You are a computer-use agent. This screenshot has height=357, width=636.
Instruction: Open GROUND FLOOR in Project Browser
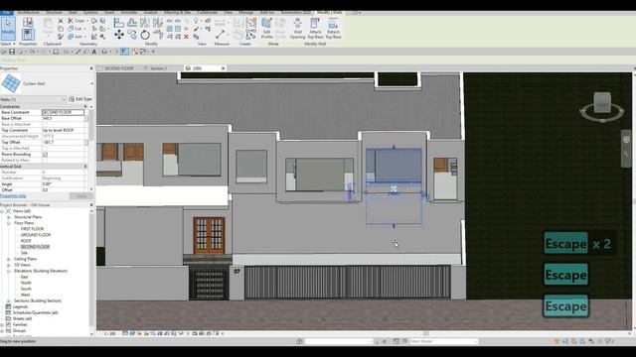tap(36, 235)
